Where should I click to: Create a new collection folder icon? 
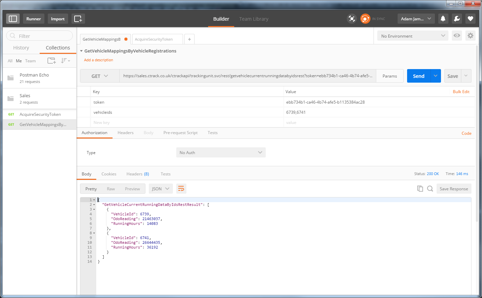52,61
